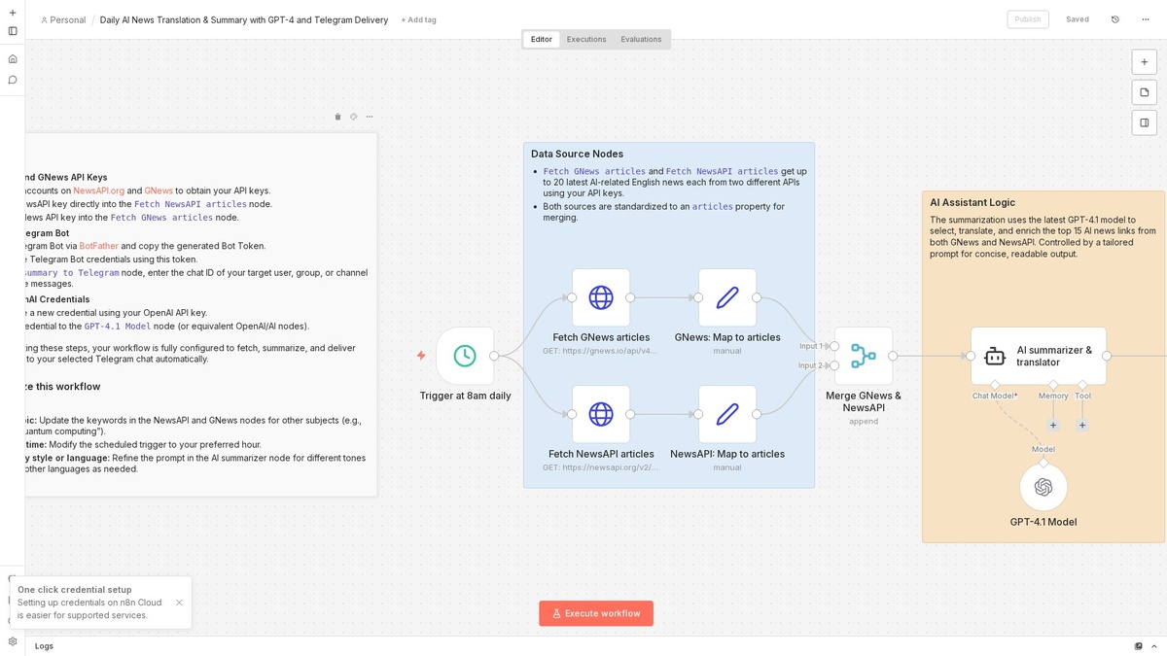
Task: Open Settings gear in sidebar bottom
Action: click(13, 641)
